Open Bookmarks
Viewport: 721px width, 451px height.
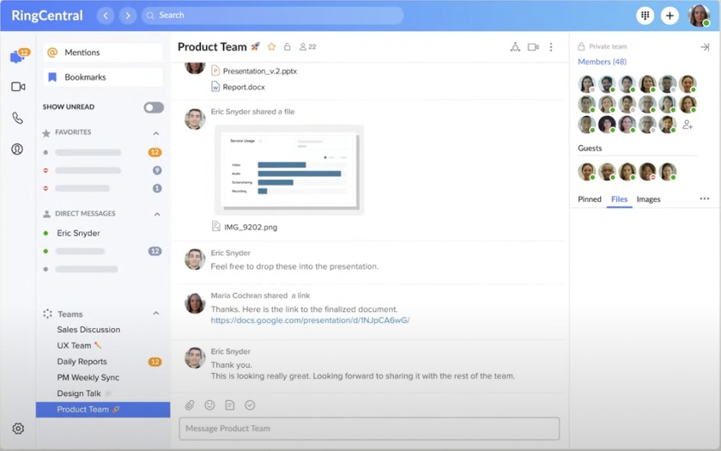(103, 77)
